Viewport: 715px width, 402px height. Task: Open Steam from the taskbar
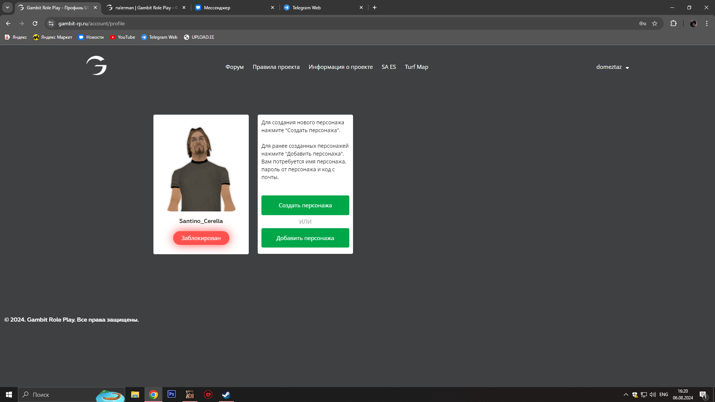226,394
